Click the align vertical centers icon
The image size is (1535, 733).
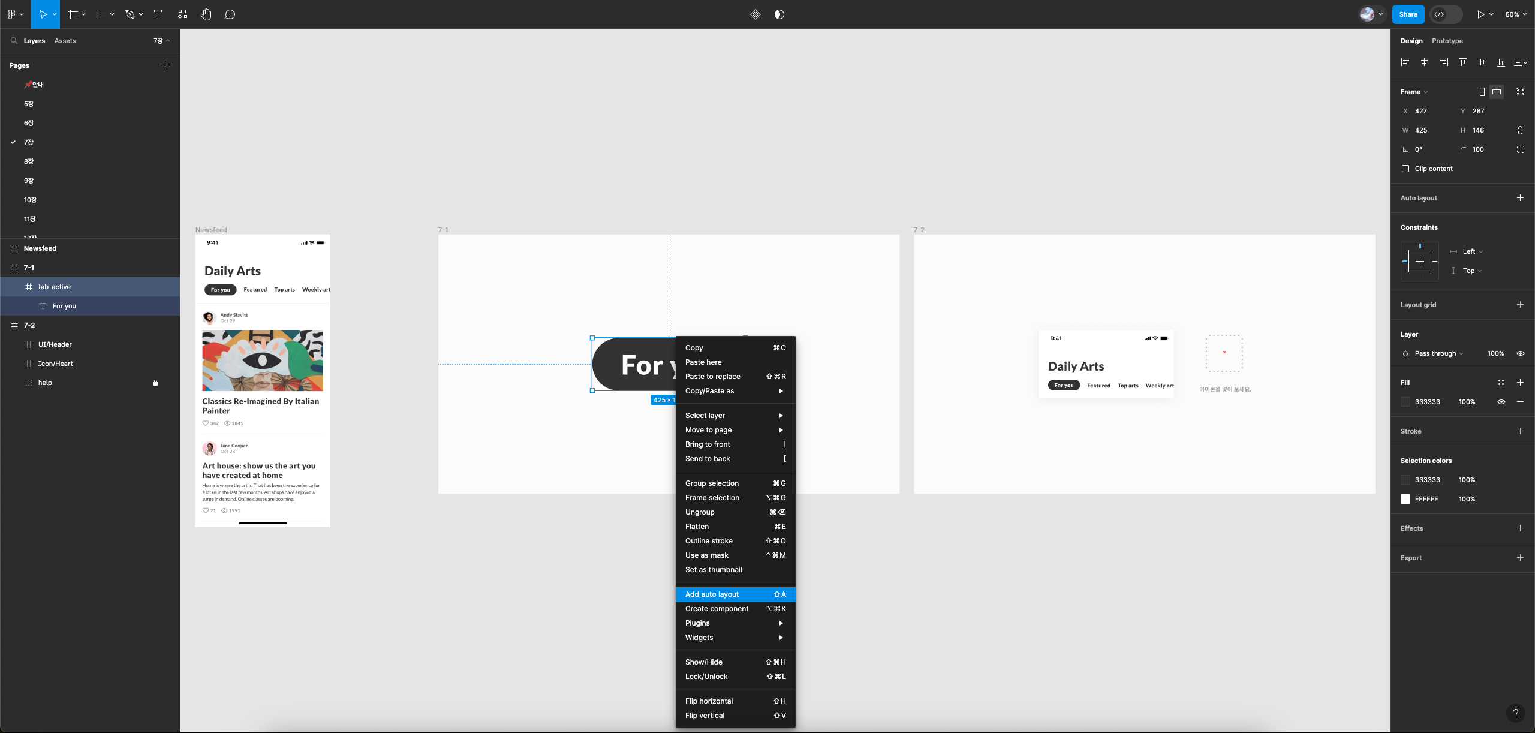(1482, 62)
